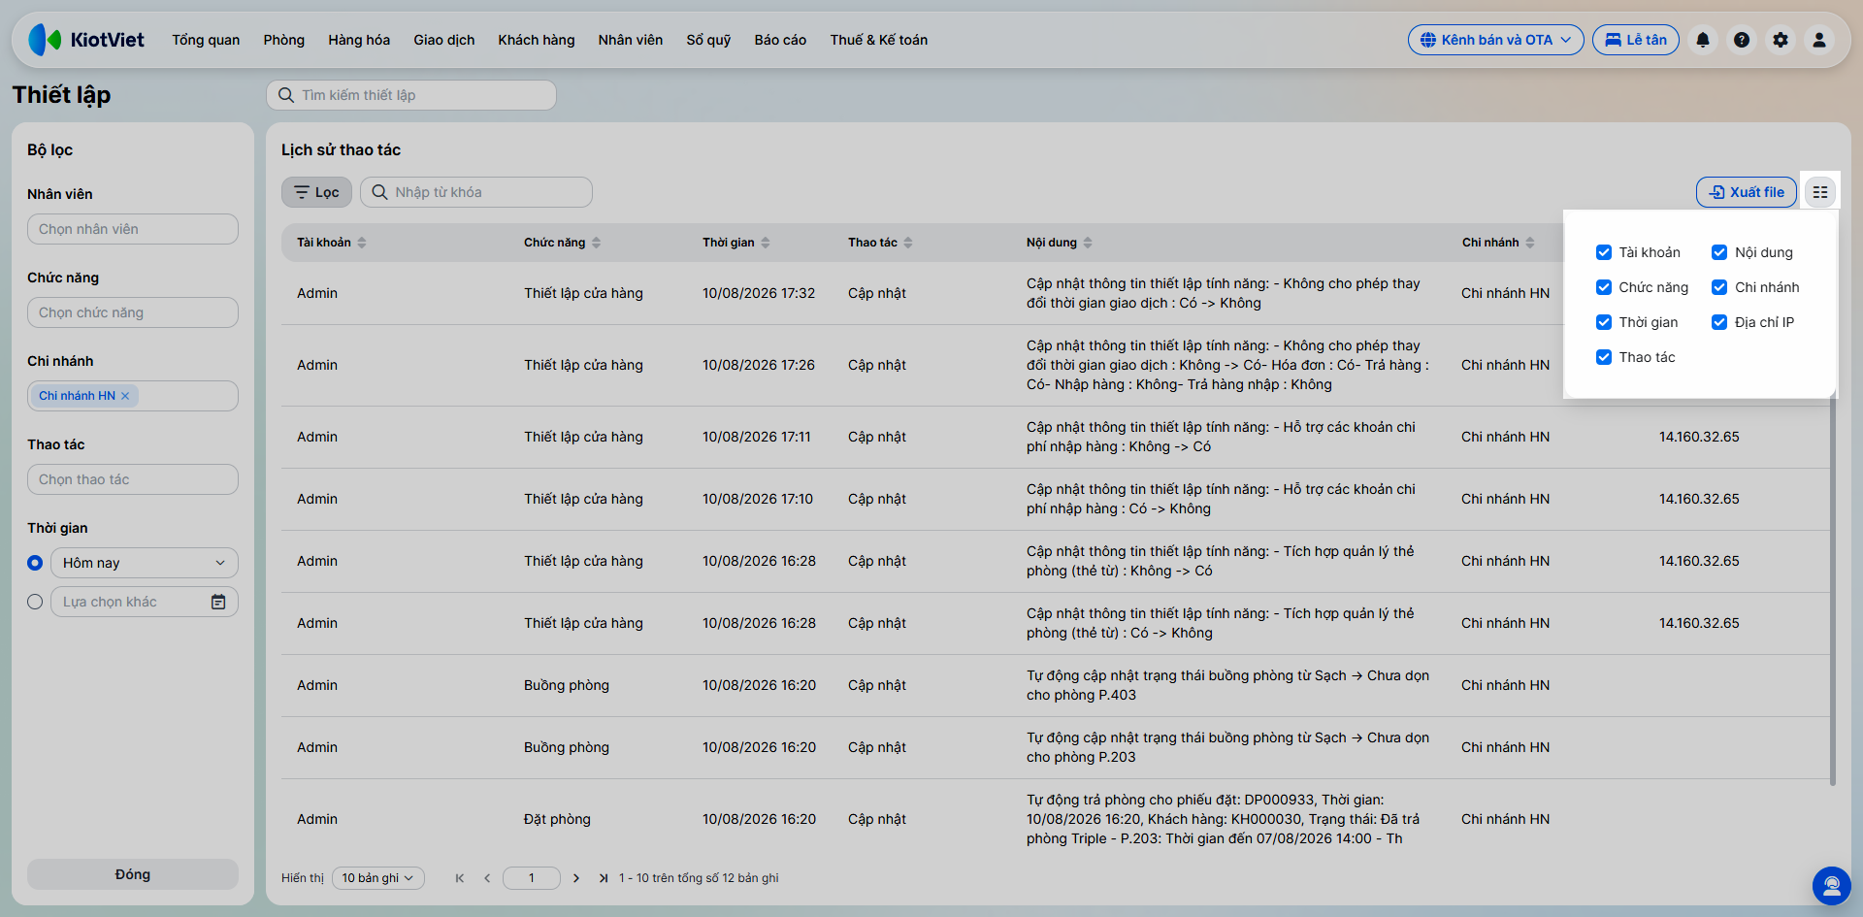The image size is (1863, 917).
Task: Sort by Thời gian column arrows
Action: (766, 243)
